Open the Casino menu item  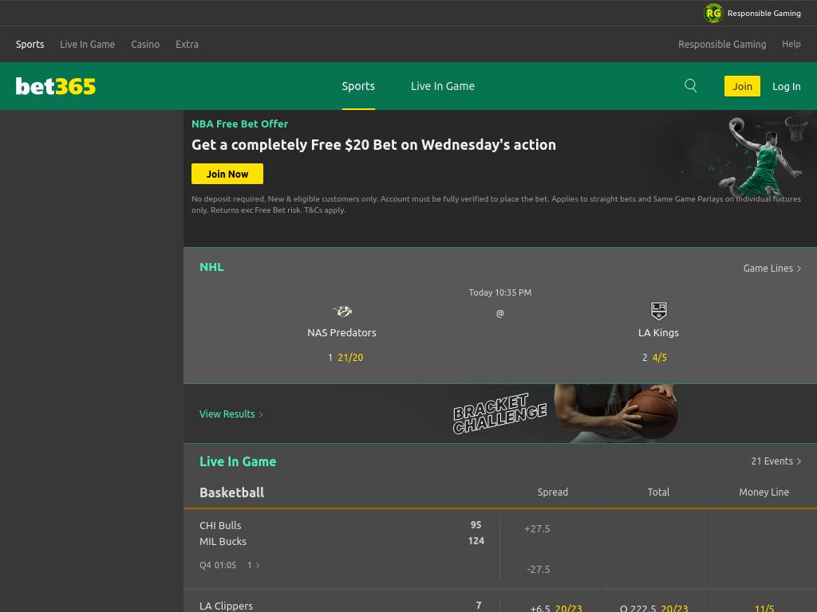145,45
